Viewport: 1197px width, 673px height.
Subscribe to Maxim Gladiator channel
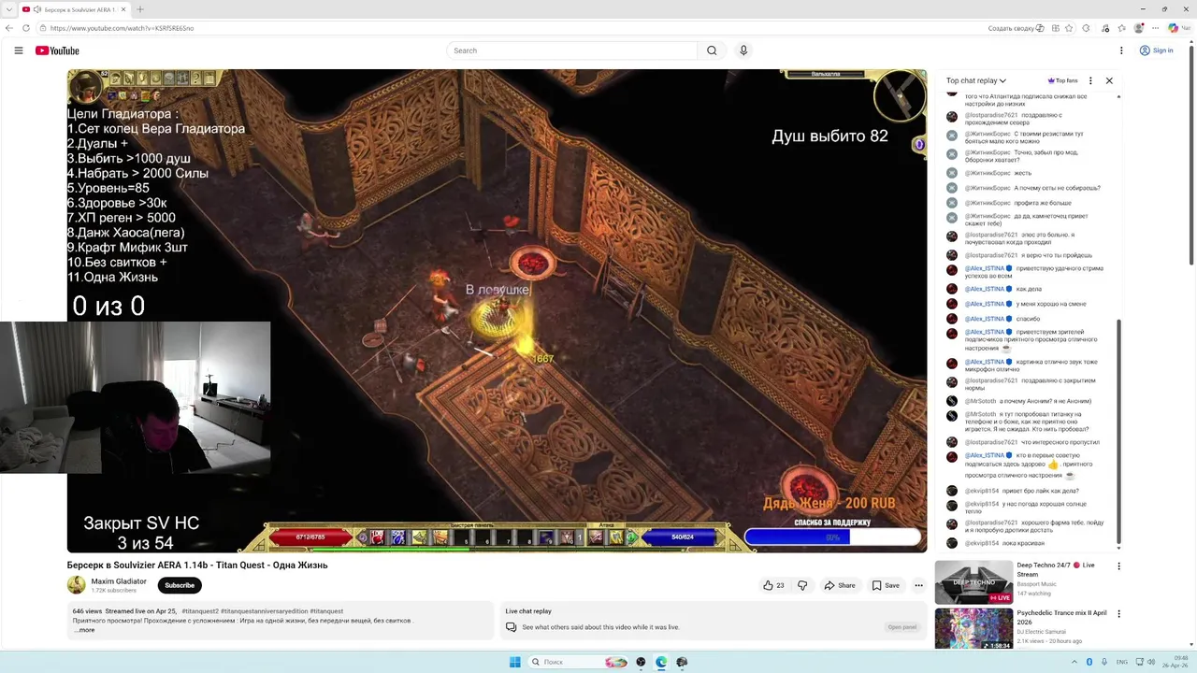[x=180, y=585]
